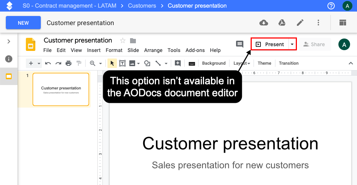Open the three-dot more actions menu

click(318, 23)
